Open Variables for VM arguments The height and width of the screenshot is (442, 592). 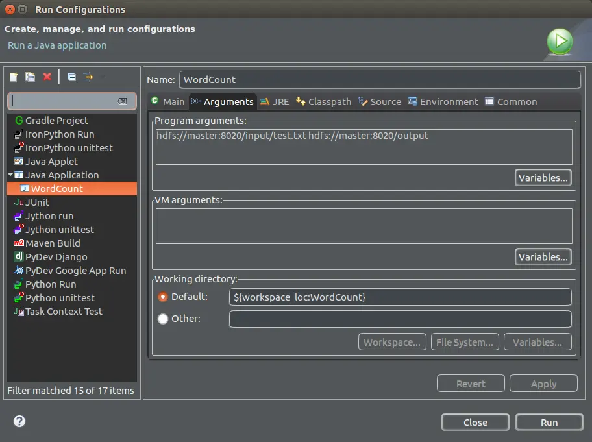tap(543, 257)
